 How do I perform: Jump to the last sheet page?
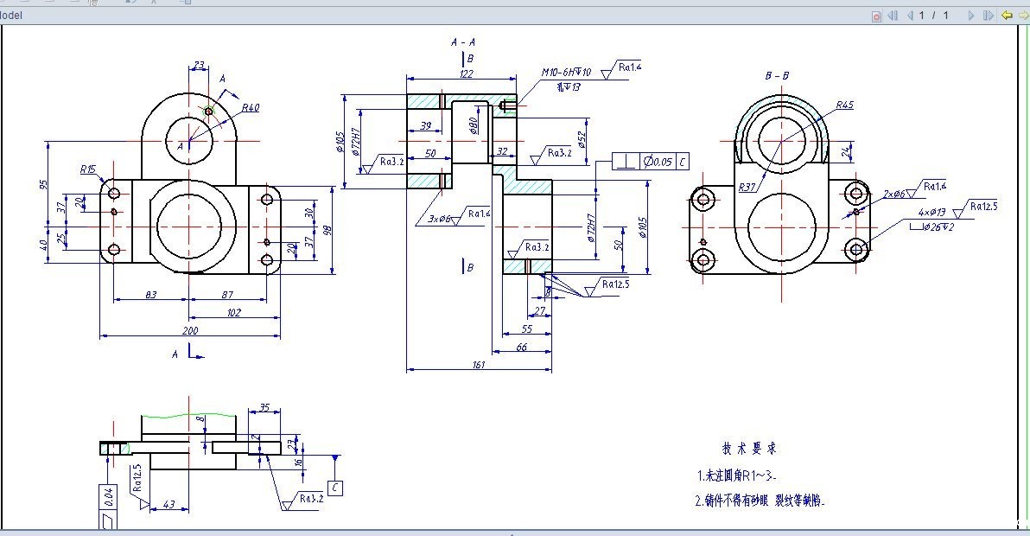point(988,16)
